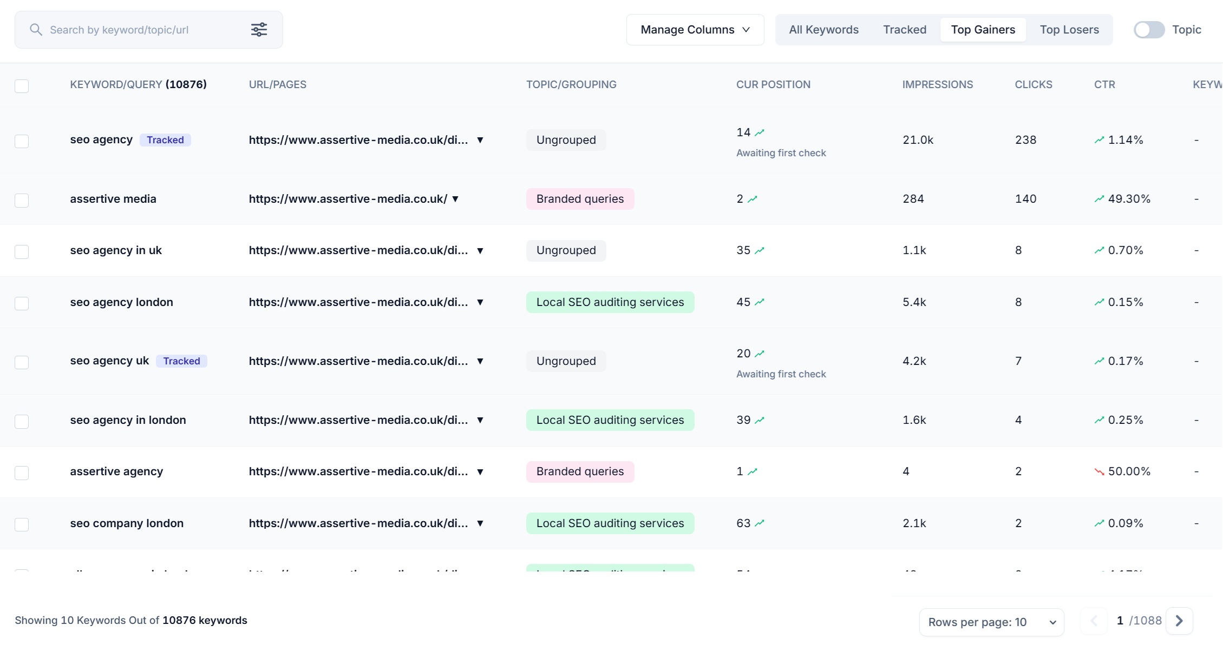
Task: Click trend arrow beside position 39
Action: (x=760, y=420)
